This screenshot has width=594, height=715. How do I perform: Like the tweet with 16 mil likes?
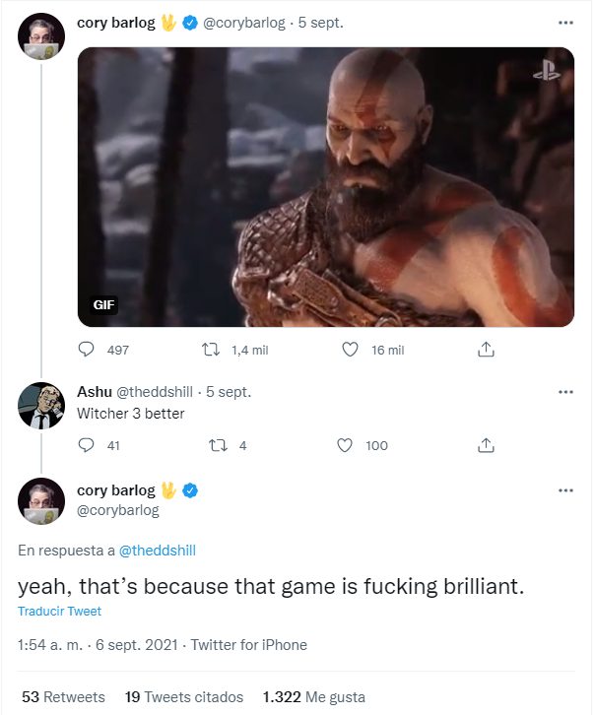pos(348,350)
